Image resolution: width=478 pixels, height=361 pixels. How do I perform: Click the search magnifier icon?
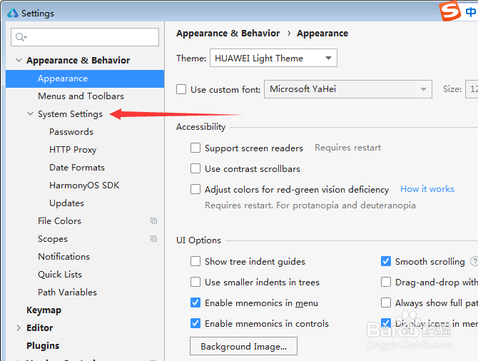point(21,37)
